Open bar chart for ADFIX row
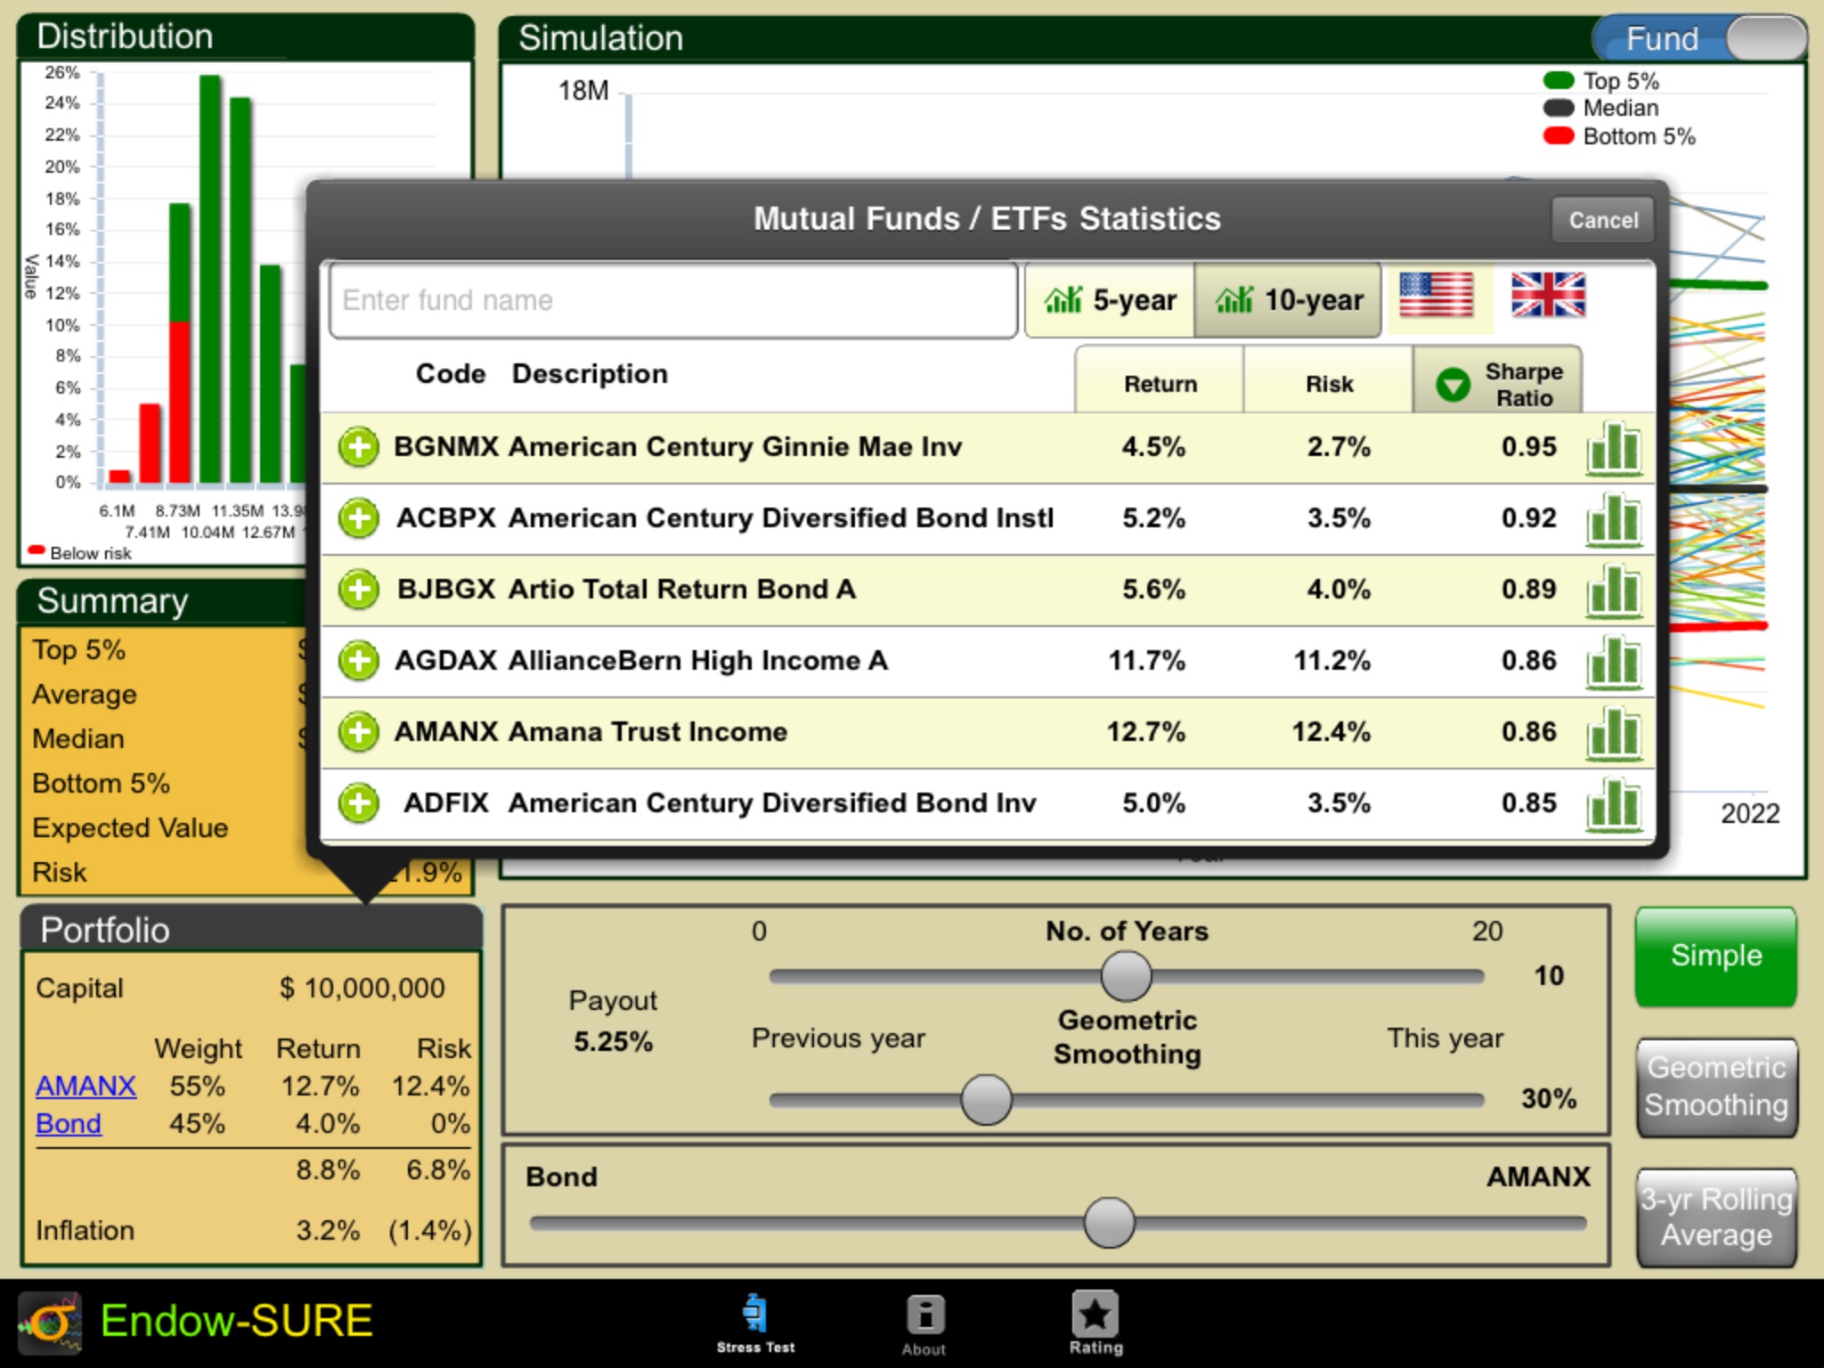This screenshot has width=1824, height=1368. pos(1614,803)
